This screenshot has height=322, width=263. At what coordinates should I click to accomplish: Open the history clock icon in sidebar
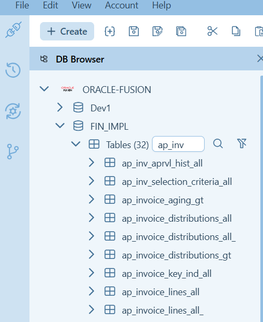[13, 70]
